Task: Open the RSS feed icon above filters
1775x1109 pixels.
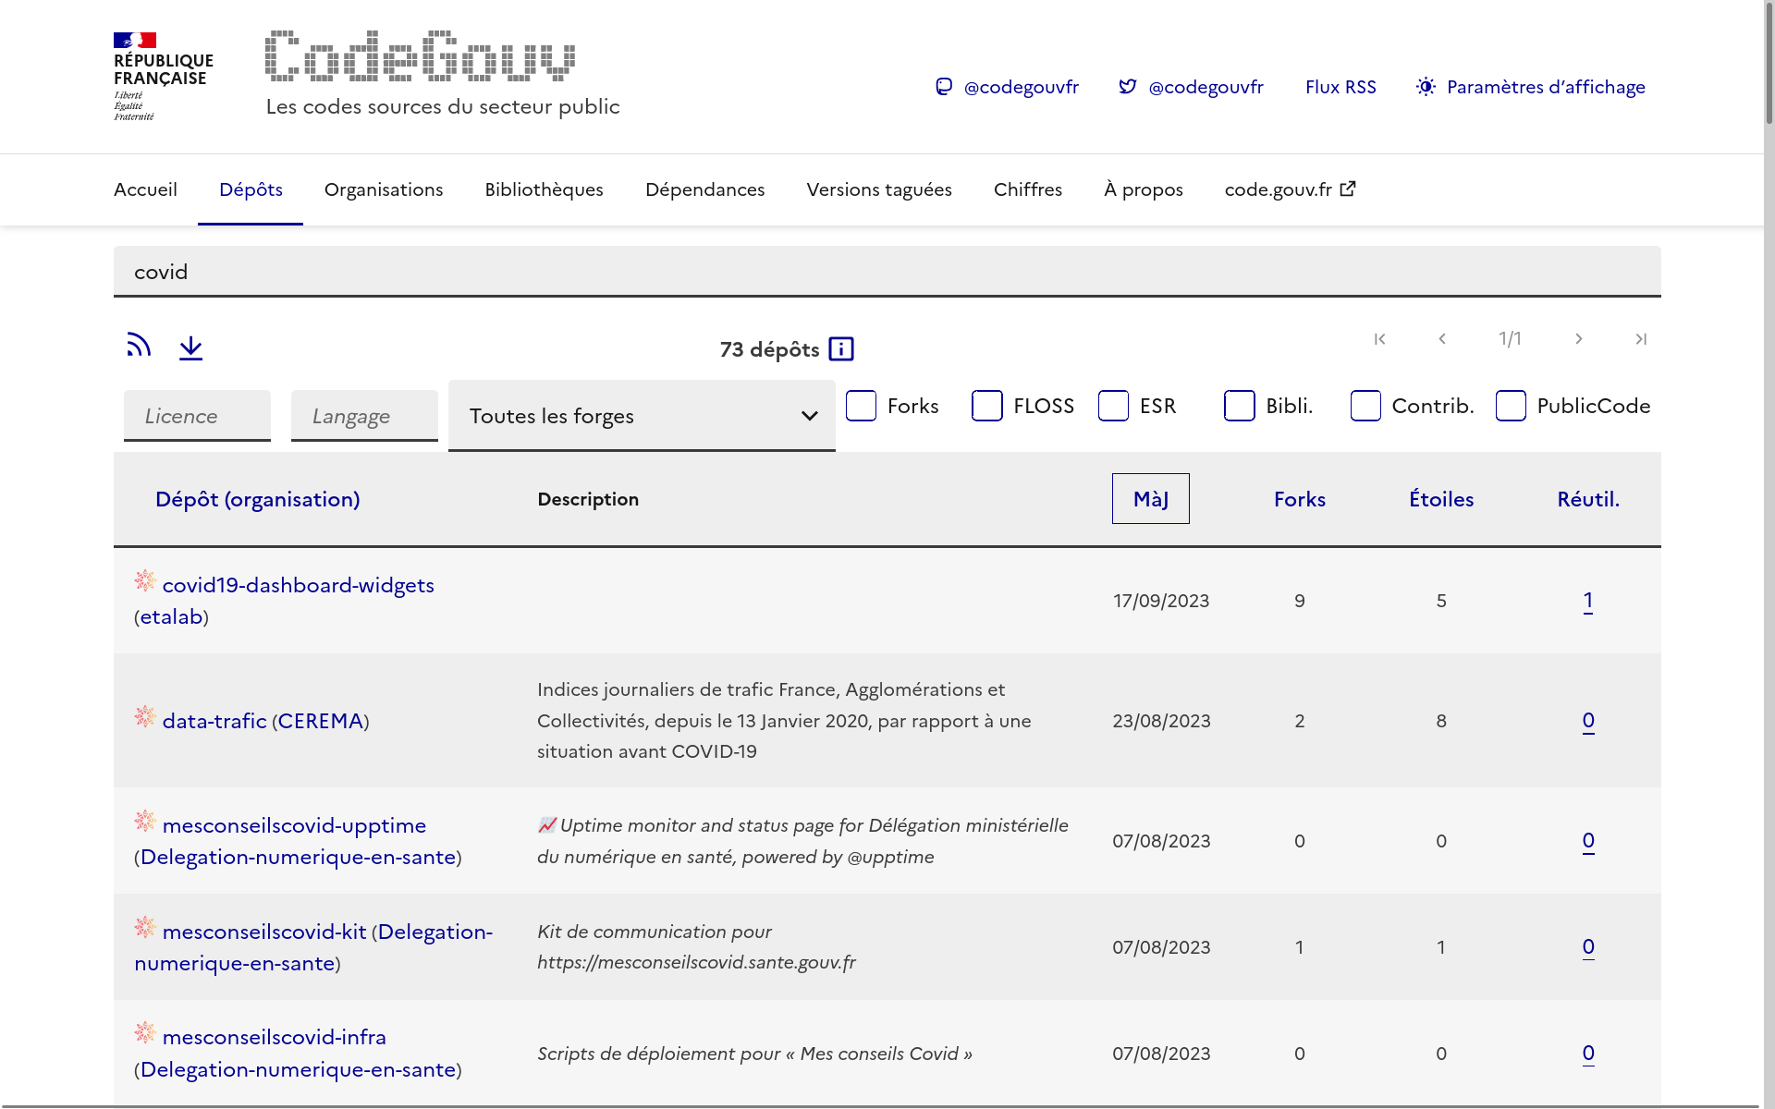Action: point(139,345)
